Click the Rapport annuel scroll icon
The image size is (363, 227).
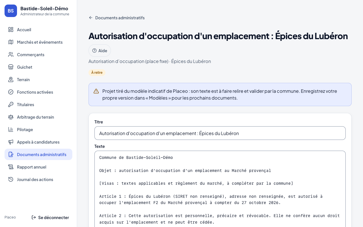[11, 167]
